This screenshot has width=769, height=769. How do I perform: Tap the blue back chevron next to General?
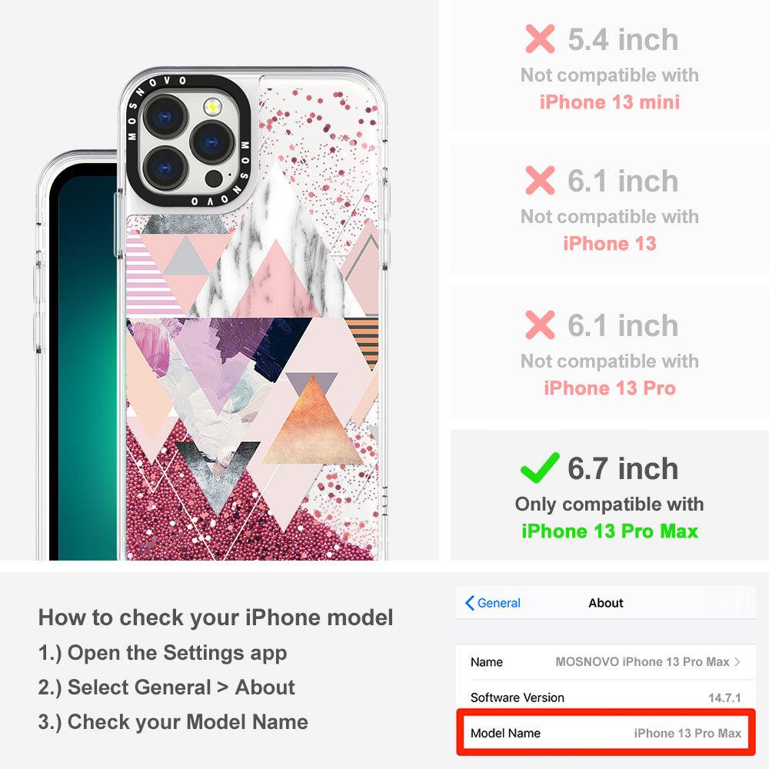pos(469,603)
